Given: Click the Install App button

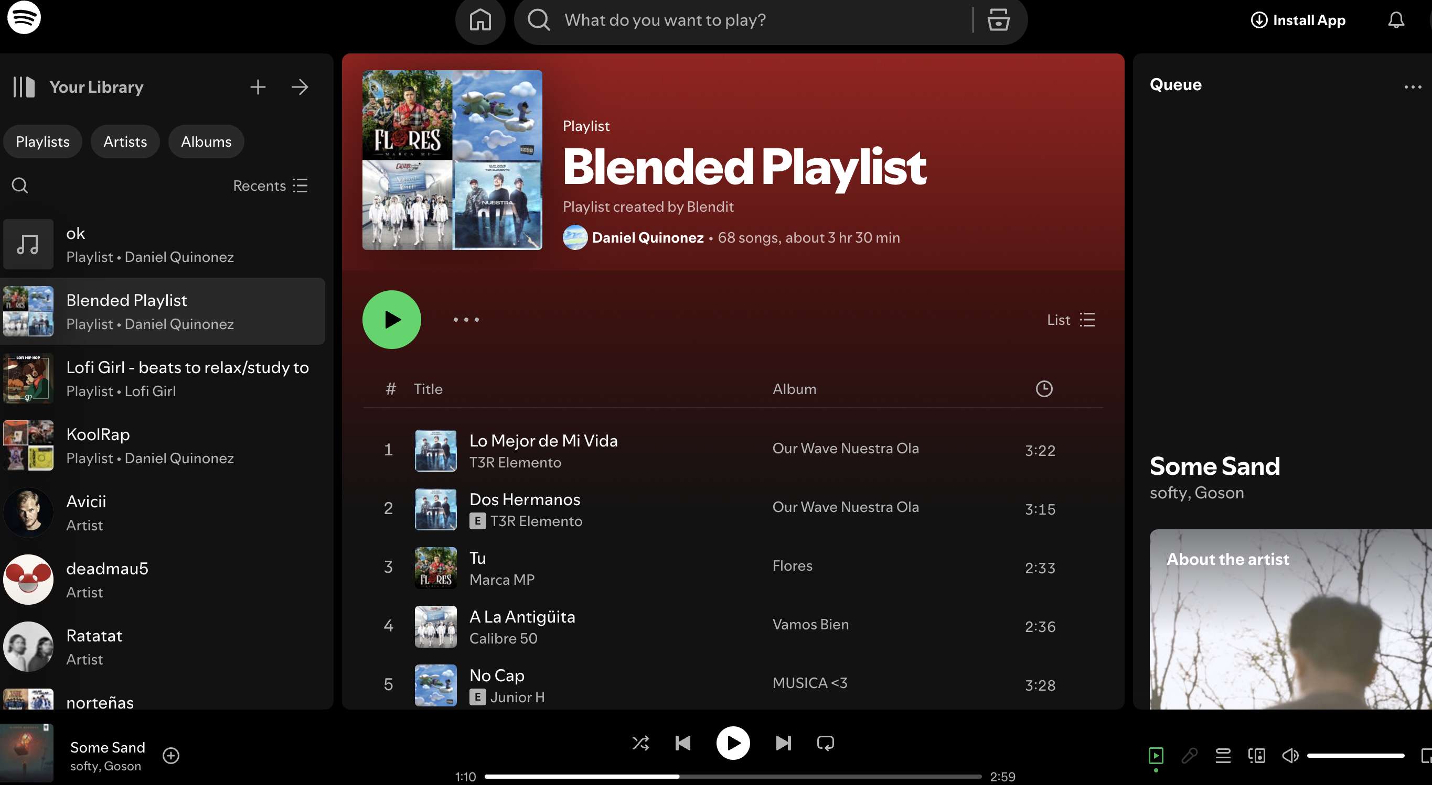Looking at the screenshot, I should pyautogui.click(x=1298, y=20).
